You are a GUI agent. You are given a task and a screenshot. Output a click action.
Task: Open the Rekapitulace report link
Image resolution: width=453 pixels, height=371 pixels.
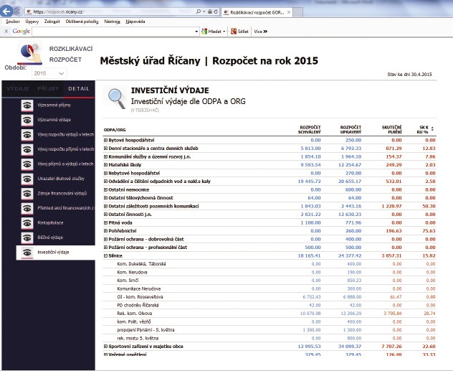[x=50, y=222]
